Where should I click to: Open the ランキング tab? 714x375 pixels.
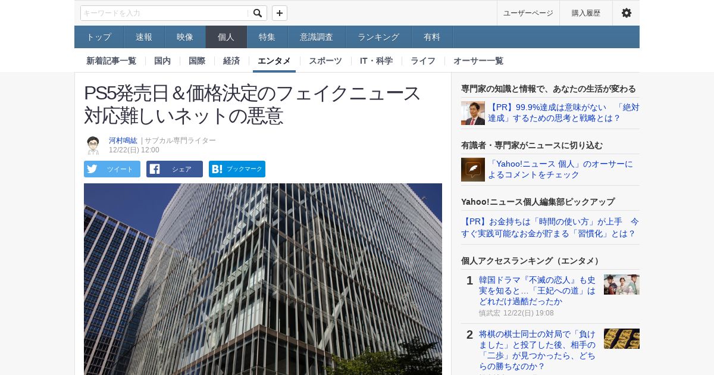coord(378,37)
